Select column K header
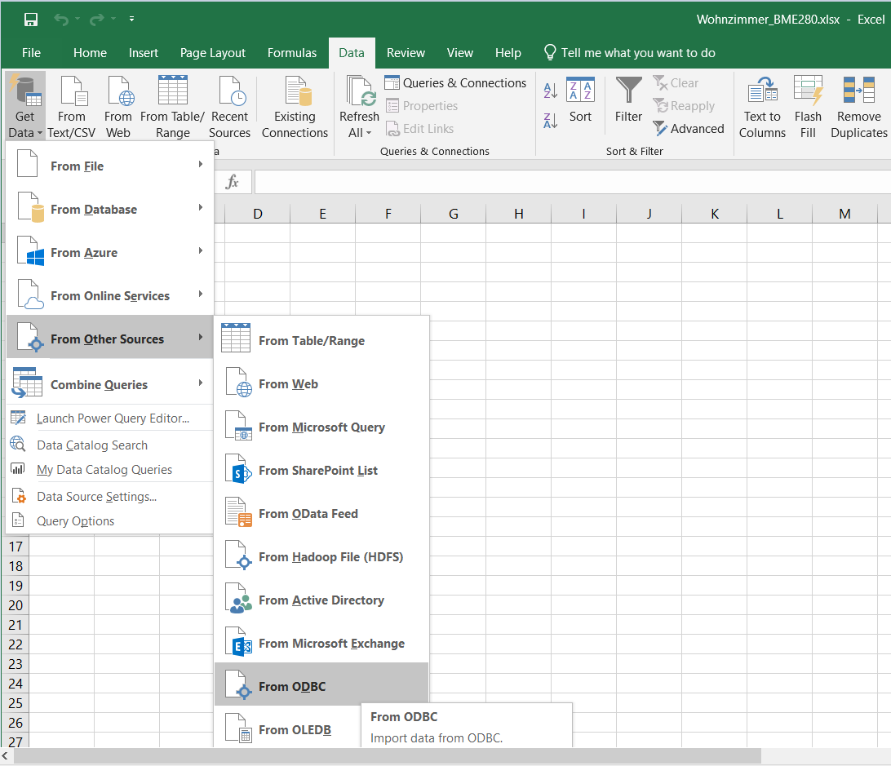 coord(714,214)
